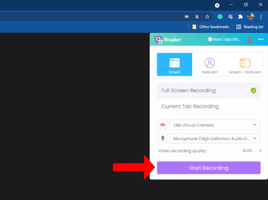Expand the Microphone device dropdown
This screenshot has width=268, height=200.
point(214,138)
